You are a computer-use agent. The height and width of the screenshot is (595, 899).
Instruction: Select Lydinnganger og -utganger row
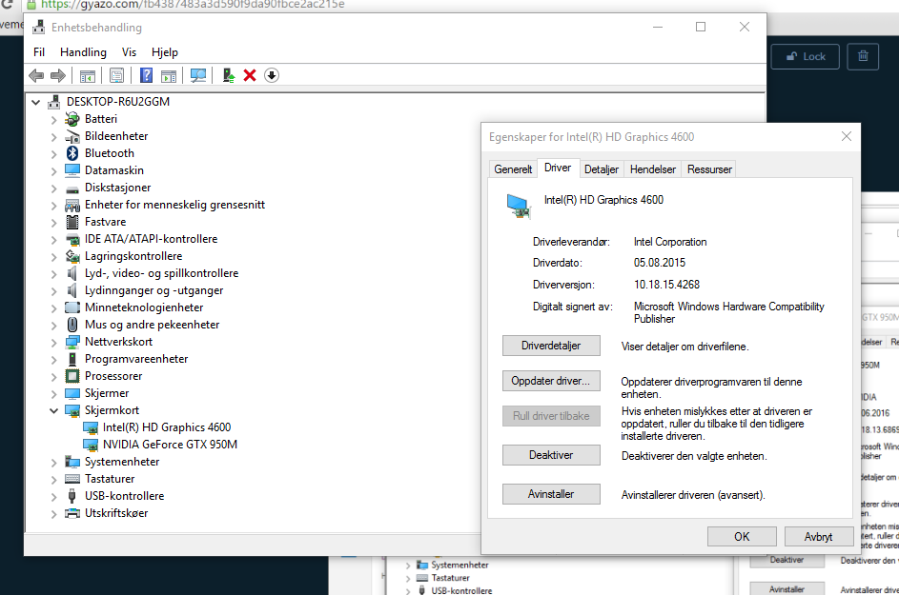[x=153, y=291]
